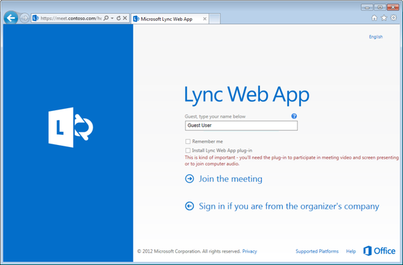
Task: Click the meet.contoso.com address field
Action: [x=71, y=18]
